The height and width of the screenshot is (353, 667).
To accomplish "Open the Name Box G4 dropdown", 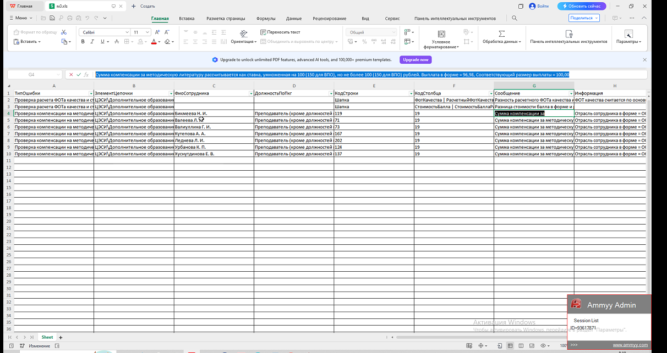I will (x=59, y=74).
